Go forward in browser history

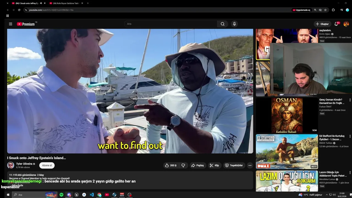point(13,10)
